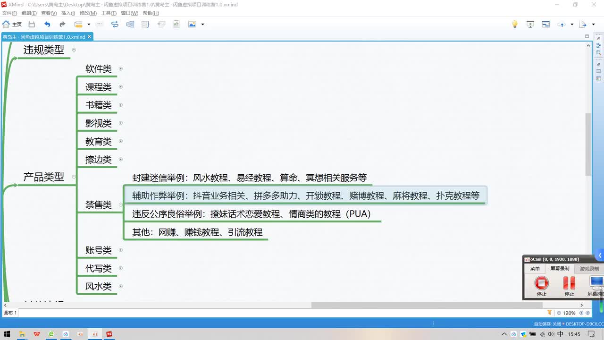
Task: Click the filter funnel icon in status bar
Action: [549, 313]
